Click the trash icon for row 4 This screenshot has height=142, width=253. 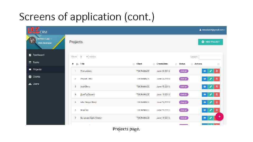(x=217, y=94)
